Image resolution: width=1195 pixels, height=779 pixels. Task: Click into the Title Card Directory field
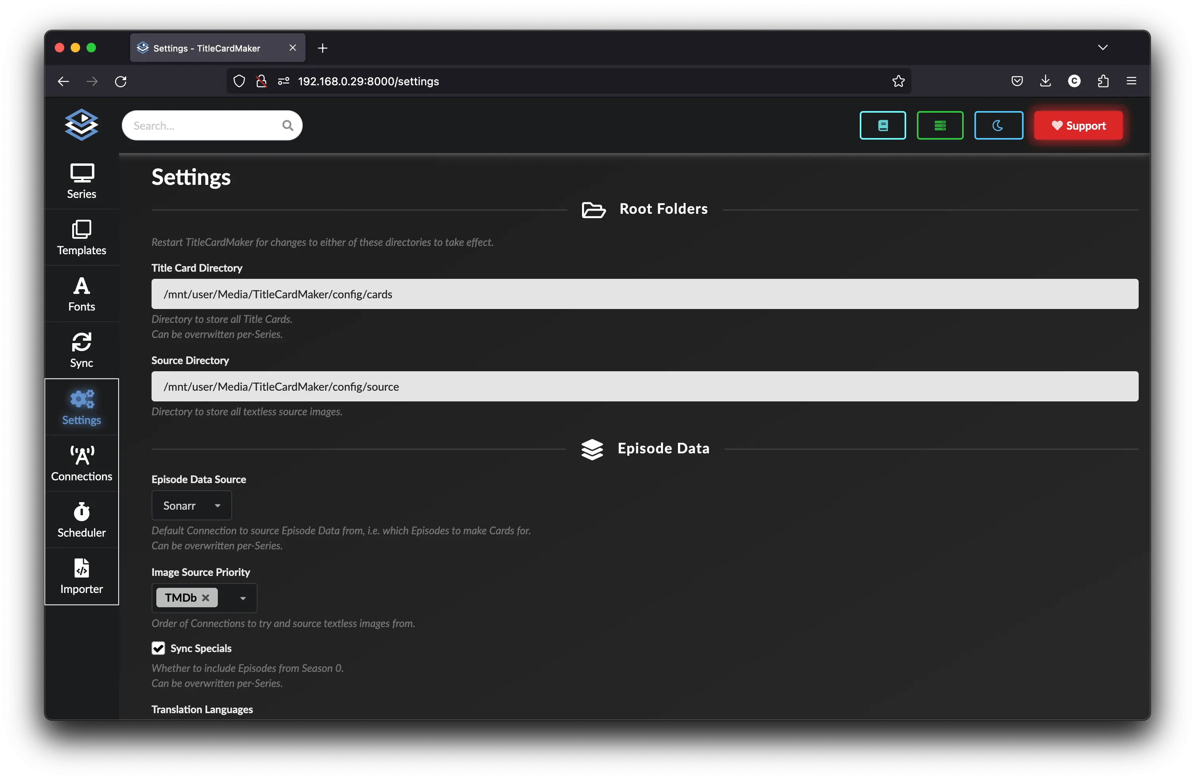pyautogui.click(x=644, y=294)
